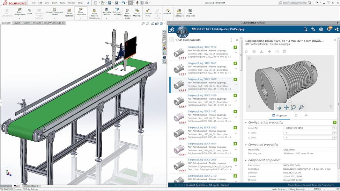The height and width of the screenshot is (191, 340).
Task: Click the download icon for the coupling part
Action: 262,51
